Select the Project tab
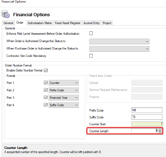 (107, 23)
